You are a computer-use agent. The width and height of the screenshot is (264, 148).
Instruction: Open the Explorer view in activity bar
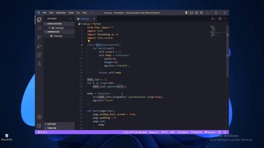(39, 20)
